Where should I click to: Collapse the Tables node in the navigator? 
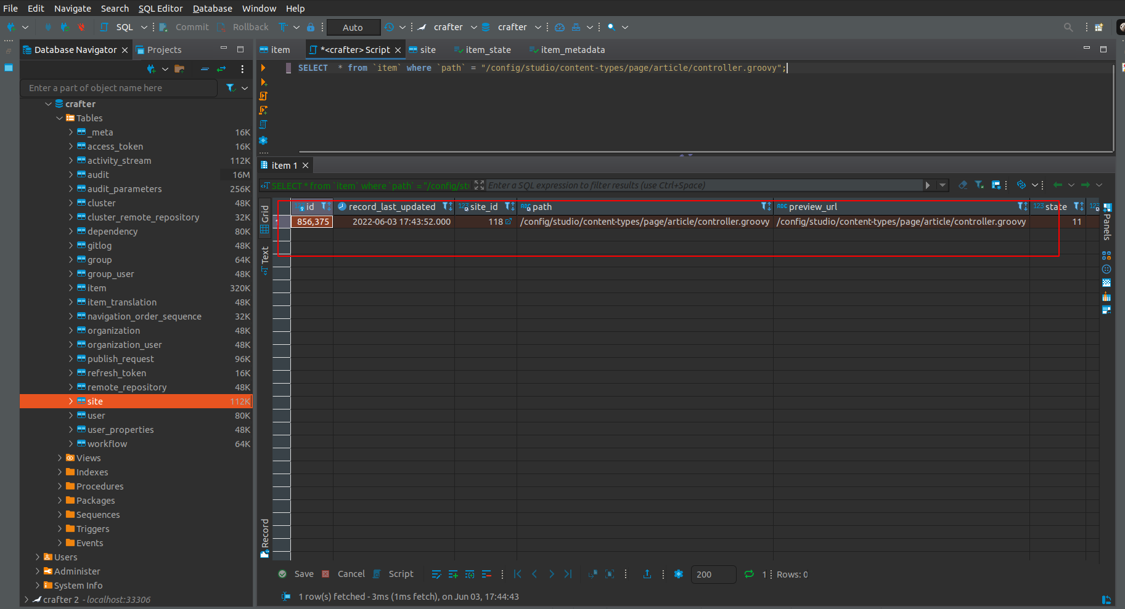click(58, 118)
